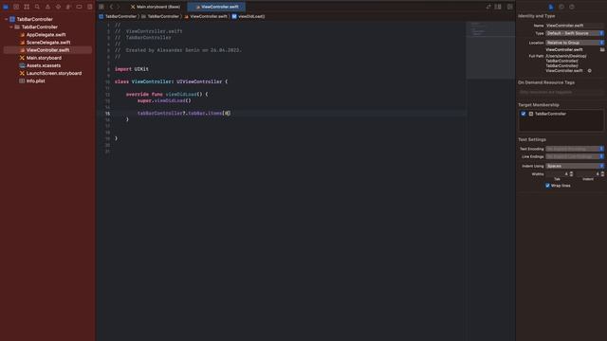
Task: Open the Location dropdown, Relative to Group
Action: [575, 43]
